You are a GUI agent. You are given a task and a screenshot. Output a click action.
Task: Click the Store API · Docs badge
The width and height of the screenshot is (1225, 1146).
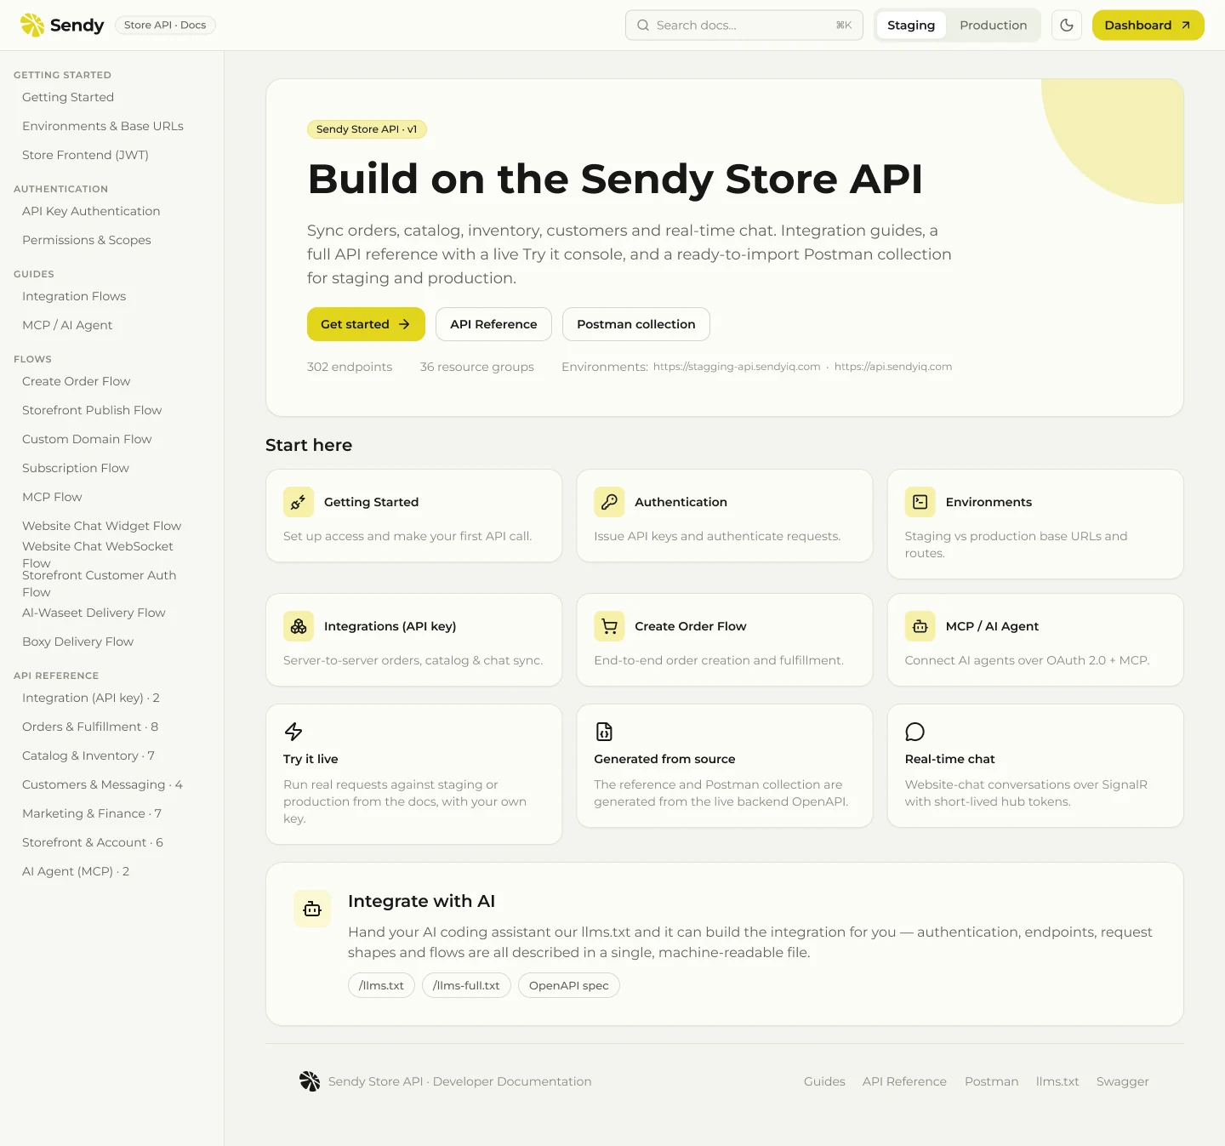165,25
